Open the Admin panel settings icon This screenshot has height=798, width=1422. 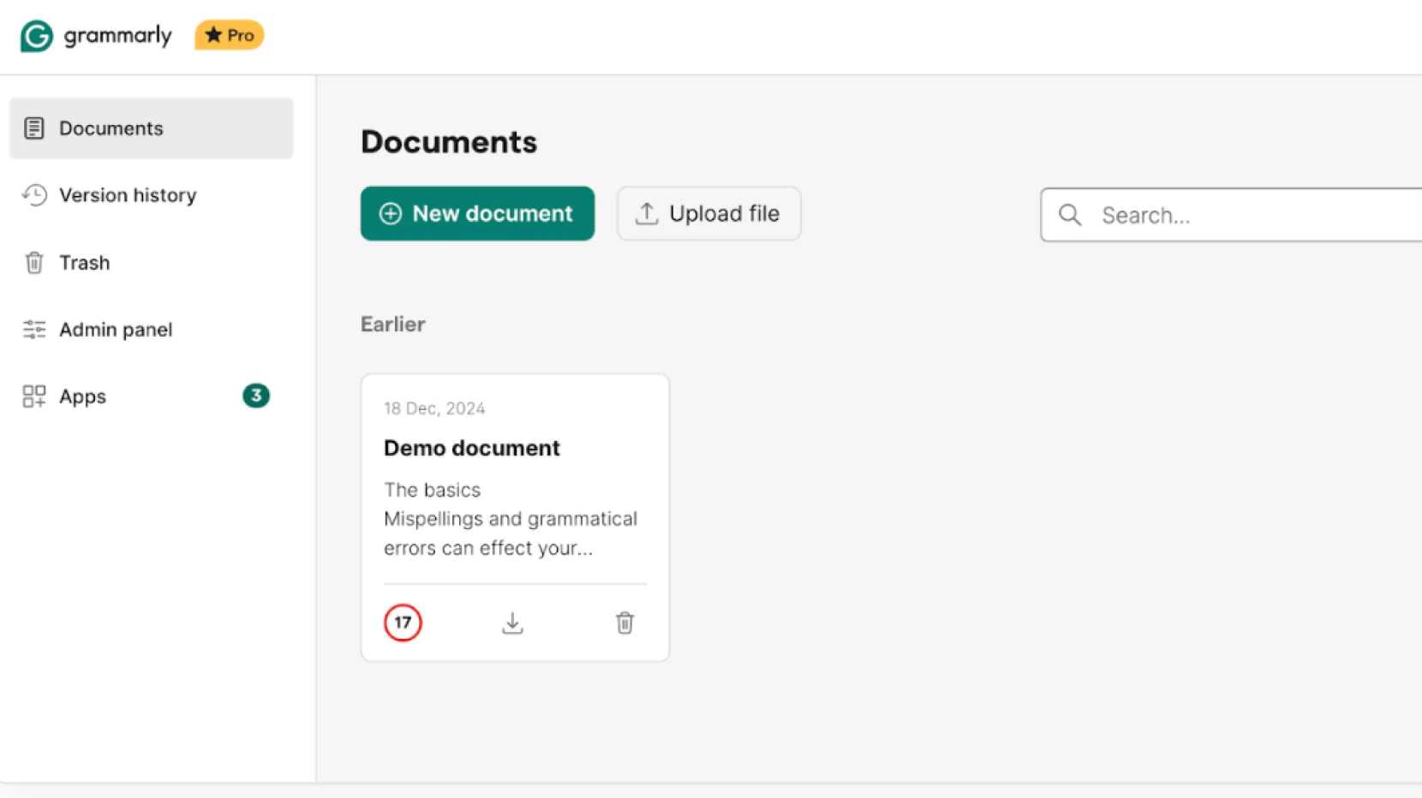click(x=34, y=329)
